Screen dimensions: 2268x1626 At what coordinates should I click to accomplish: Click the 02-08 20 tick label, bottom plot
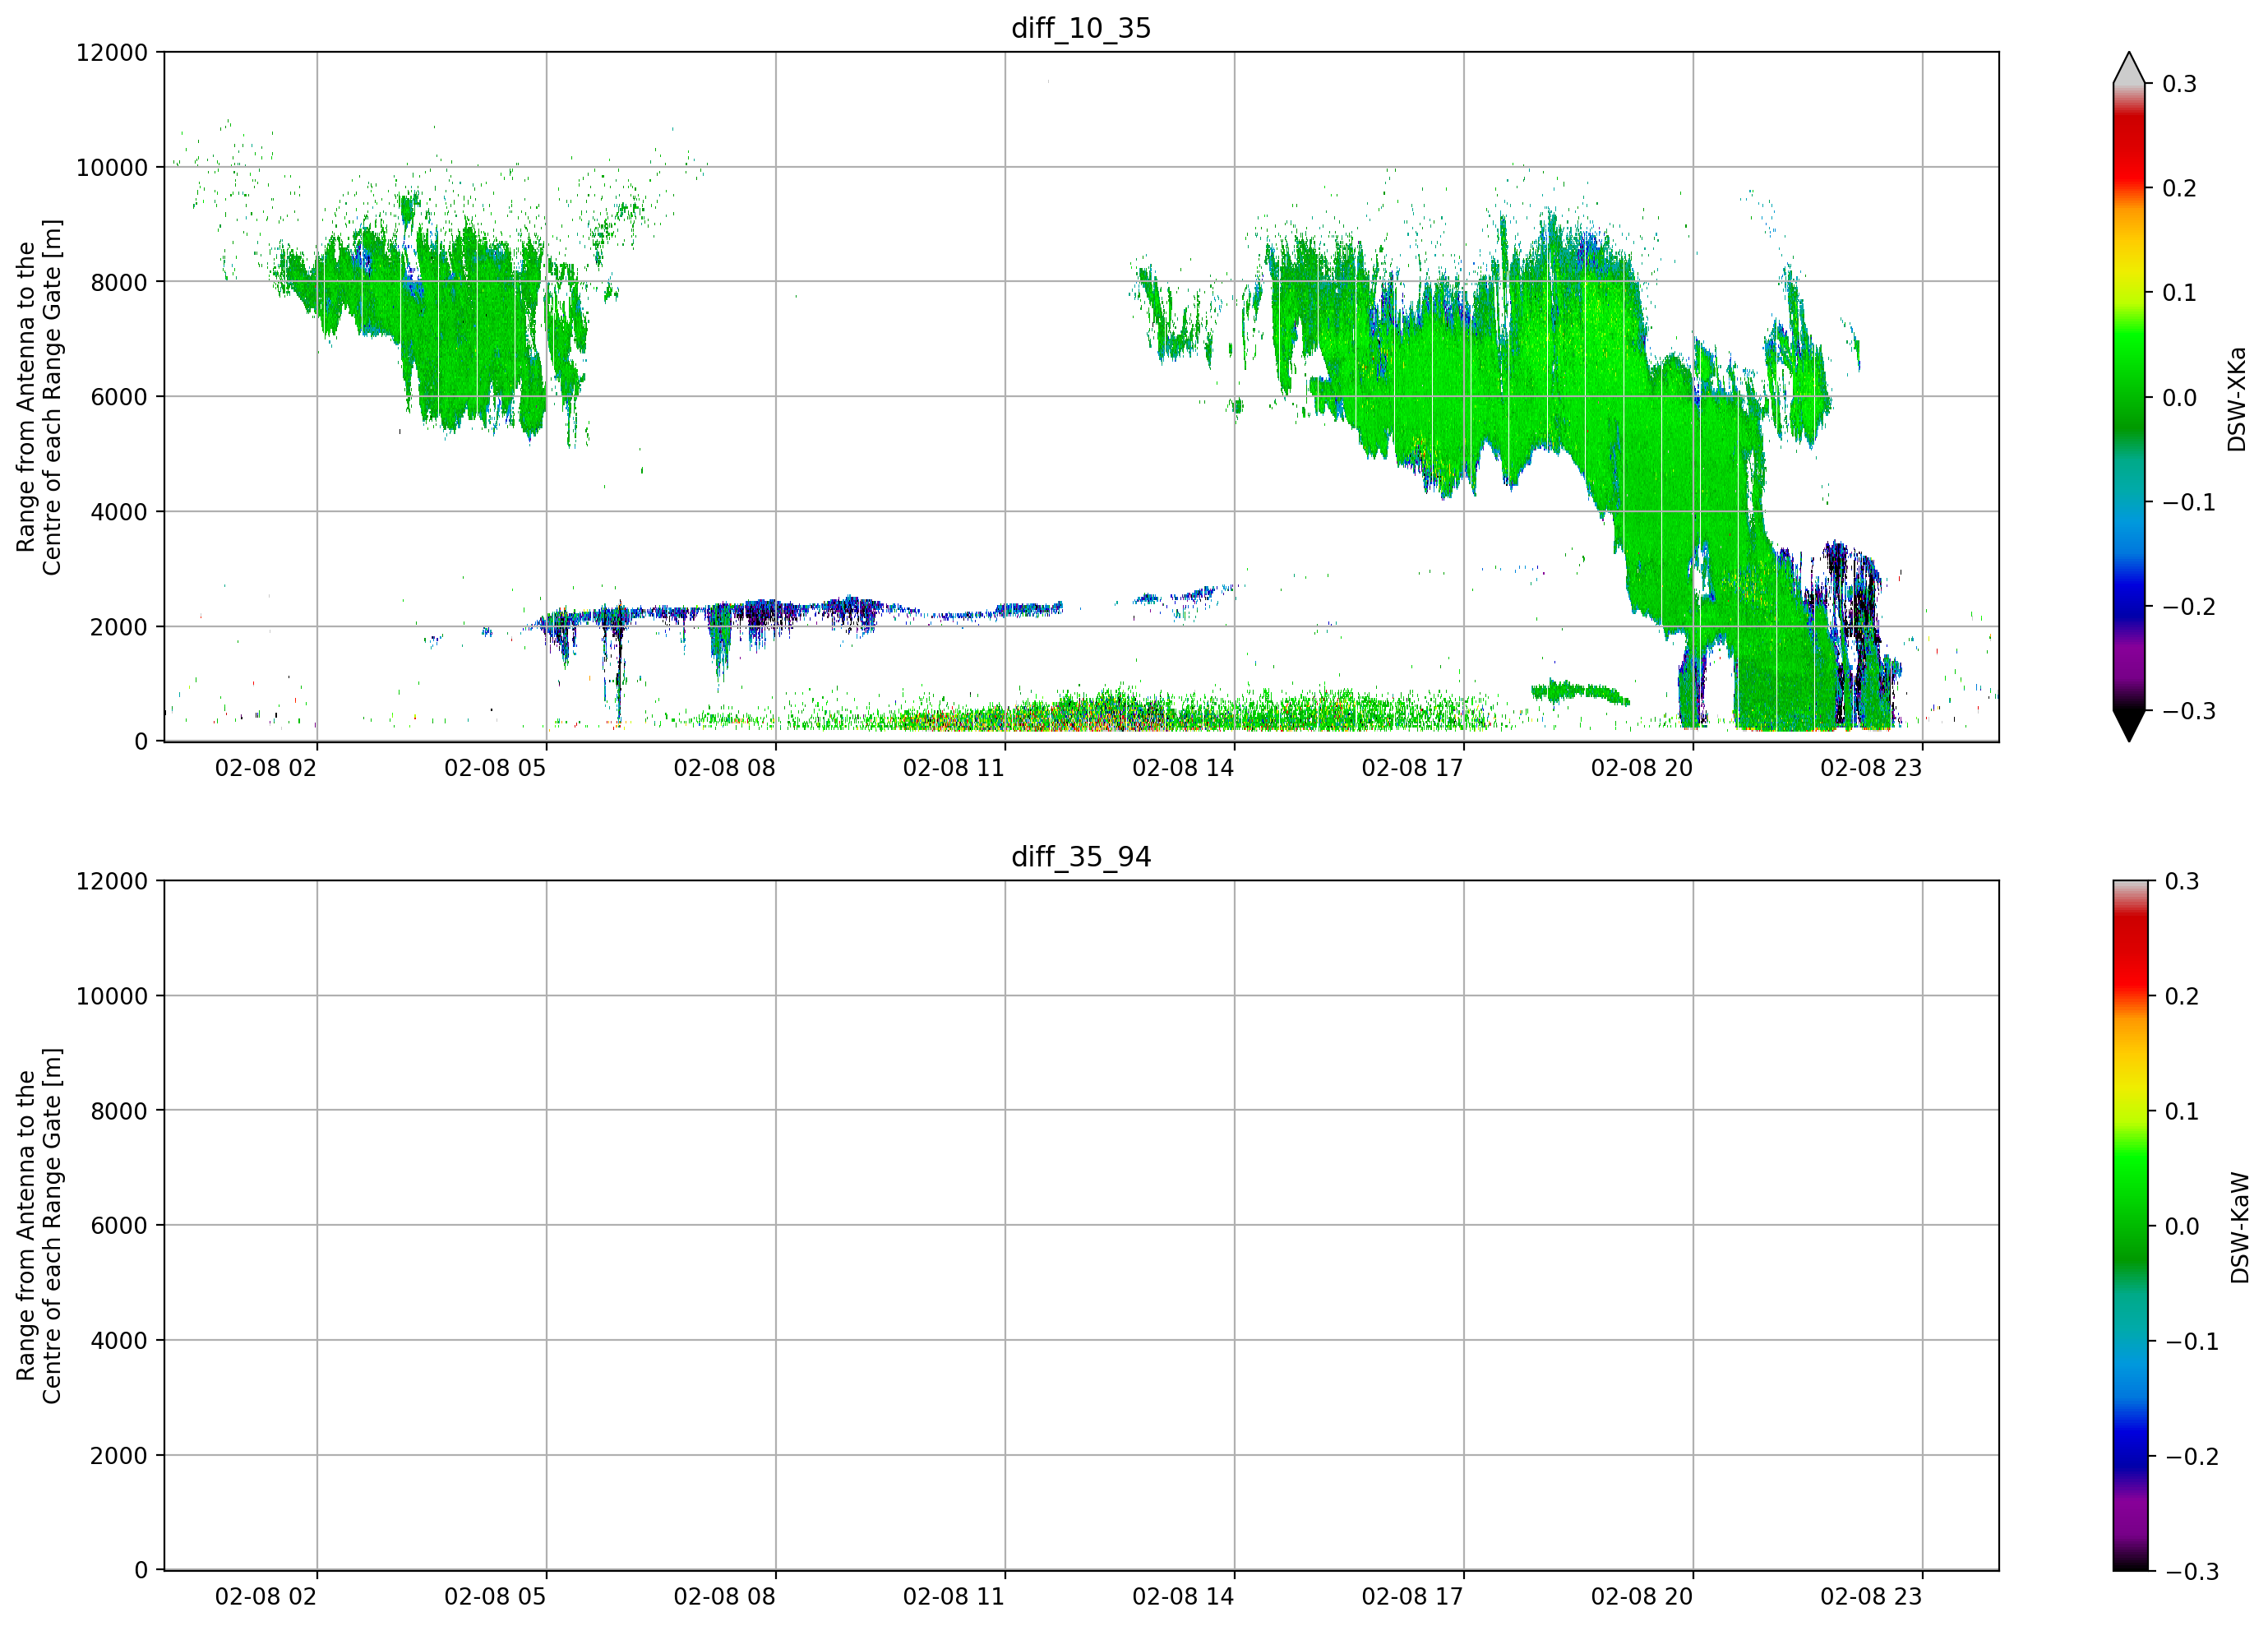pyautogui.click(x=1641, y=1597)
